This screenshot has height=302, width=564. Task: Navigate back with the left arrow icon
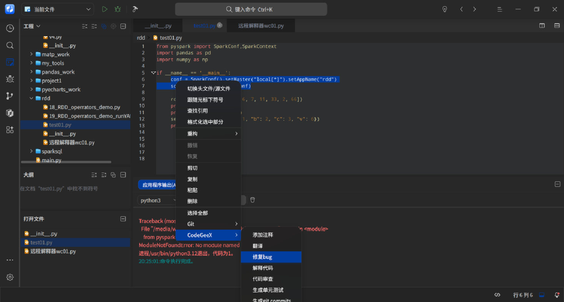(x=461, y=9)
